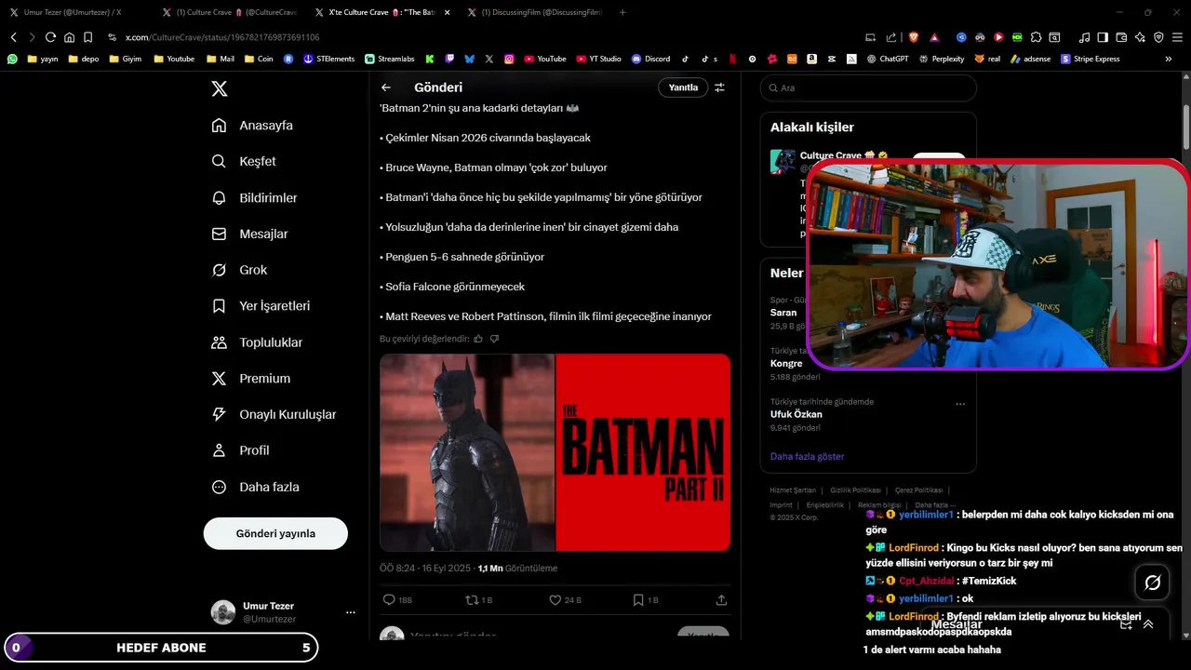This screenshot has height=670, width=1191.
Task: Open Keşfet search page
Action: (x=244, y=161)
